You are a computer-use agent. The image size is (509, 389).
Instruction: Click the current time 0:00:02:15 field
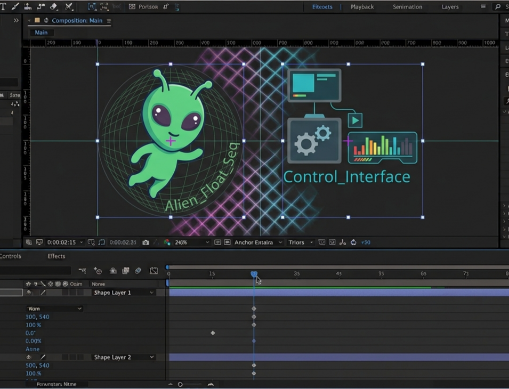pyautogui.click(x=61, y=242)
